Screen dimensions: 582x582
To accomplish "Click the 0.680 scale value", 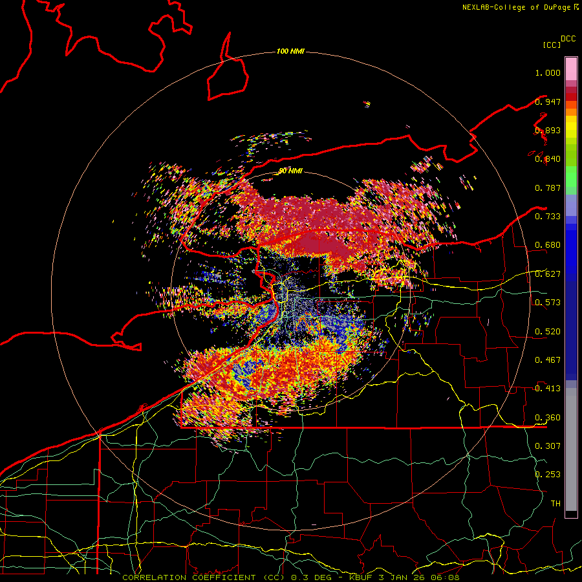I will coord(548,245).
